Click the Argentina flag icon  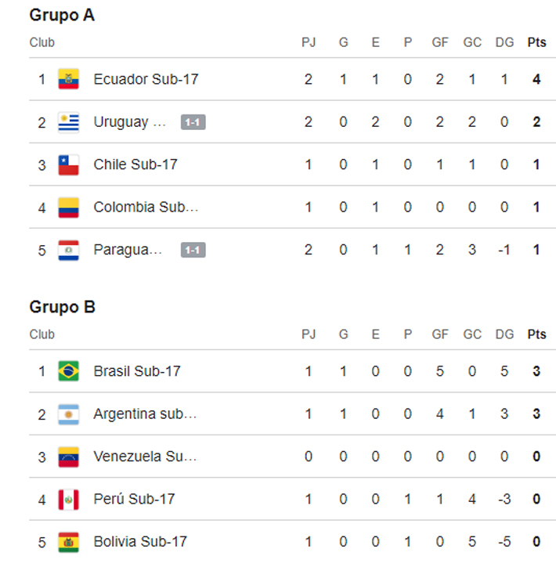pos(69,413)
